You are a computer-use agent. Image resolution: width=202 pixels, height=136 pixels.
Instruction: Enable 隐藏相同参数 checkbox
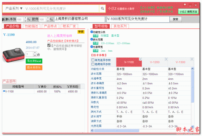pyautogui.click(x=93, y=64)
